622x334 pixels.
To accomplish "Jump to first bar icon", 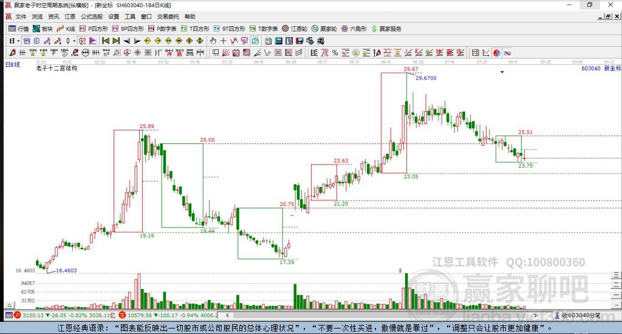I will tap(106, 41).
